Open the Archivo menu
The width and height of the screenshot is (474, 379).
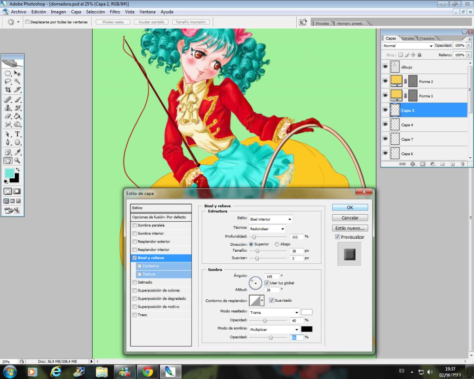tap(19, 12)
